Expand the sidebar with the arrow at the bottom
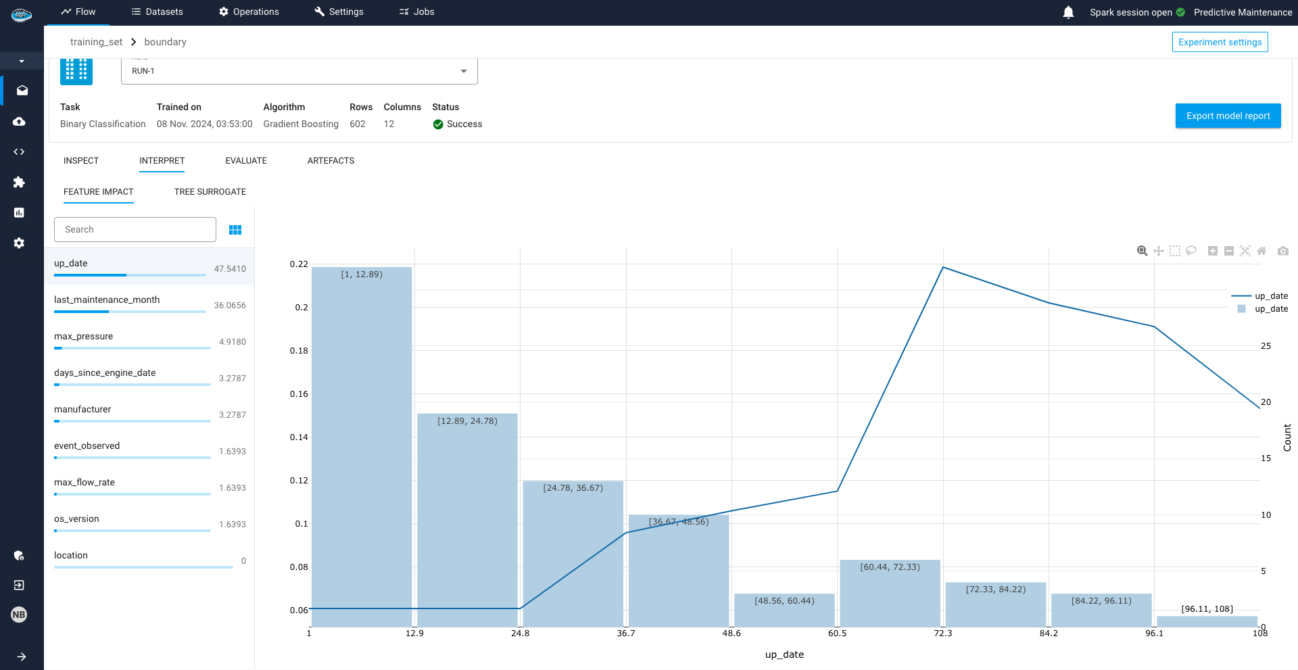Image resolution: width=1298 pixels, height=670 pixels. (22, 656)
